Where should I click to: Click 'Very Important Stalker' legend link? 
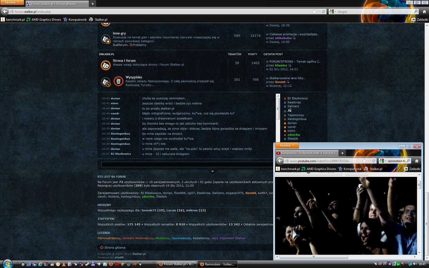[x=228, y=238]
